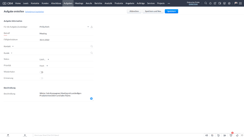The width and height of the screenshot is (244, 137).
Task: Open the Kunden module
Action: (x=45, y=3)
